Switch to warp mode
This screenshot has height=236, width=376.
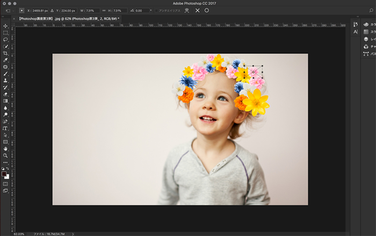(x=187, y=11)
